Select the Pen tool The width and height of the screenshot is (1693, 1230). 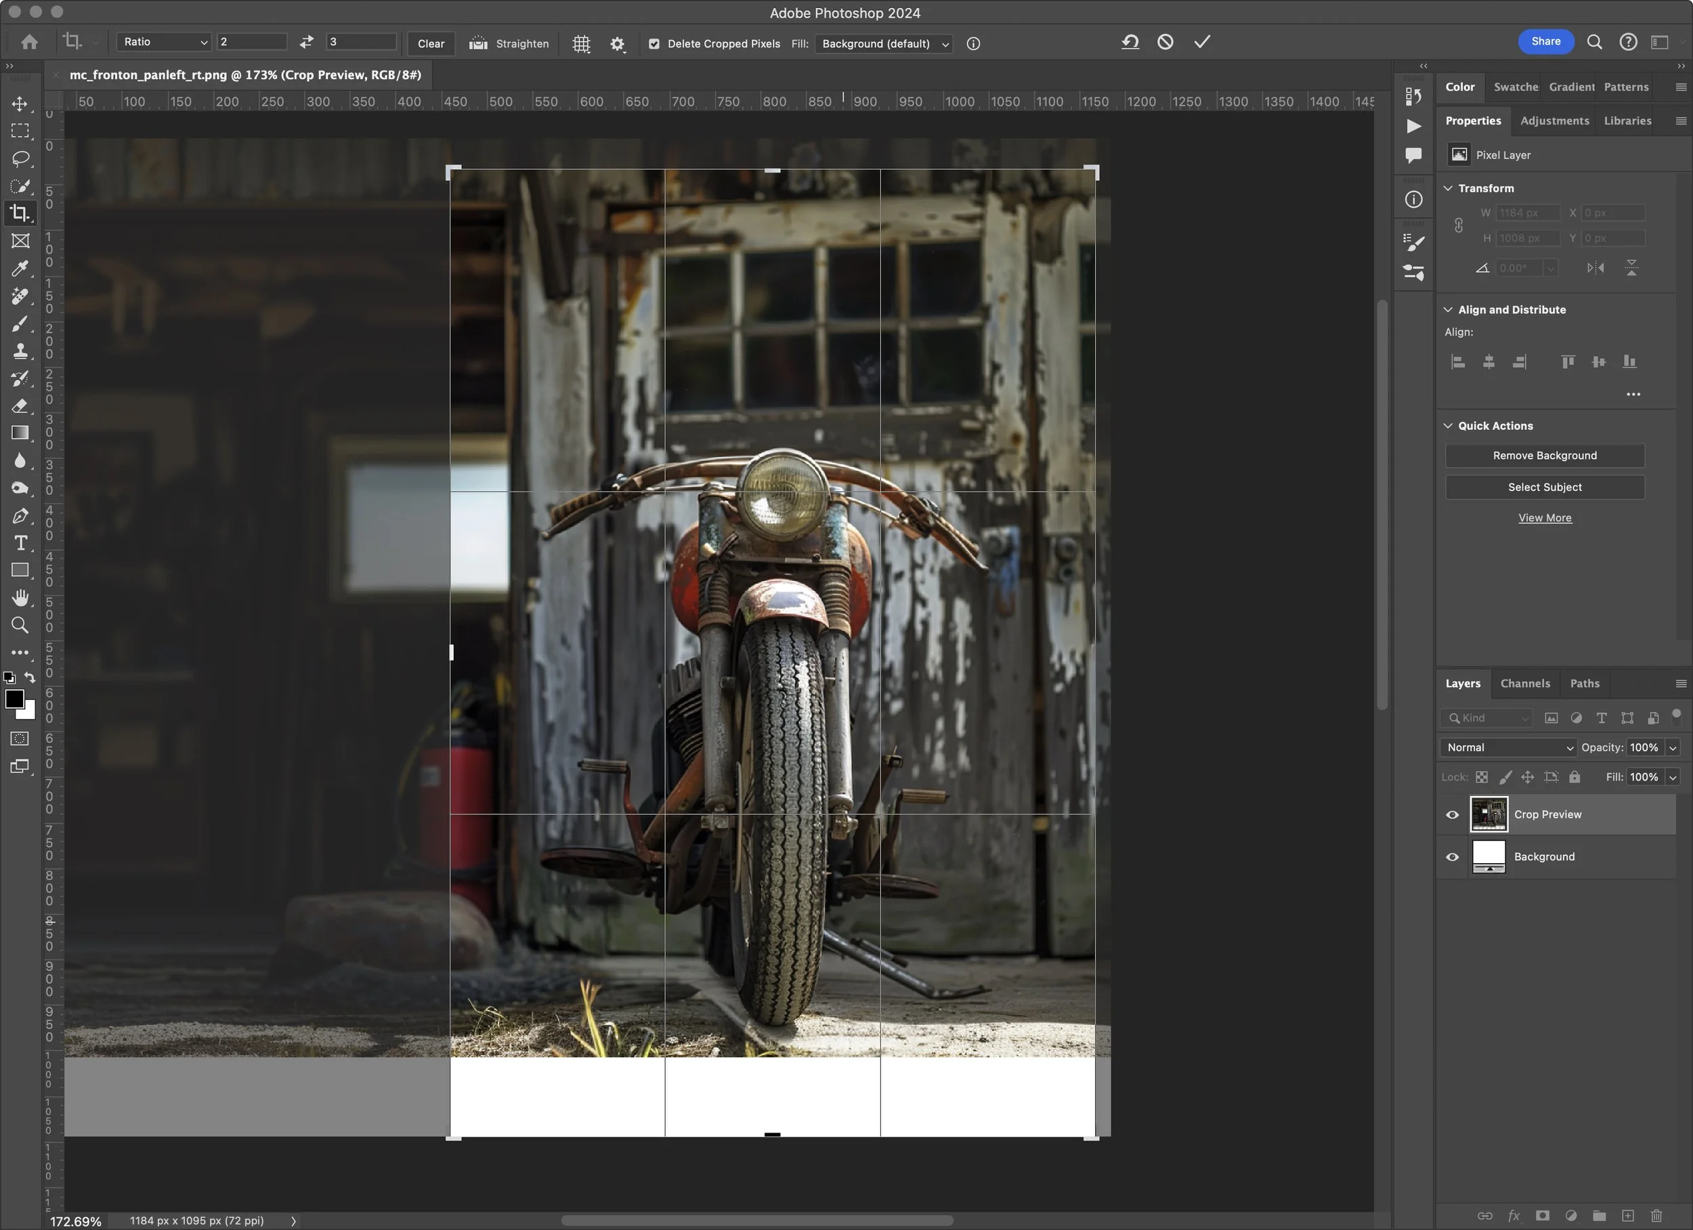click(x=20, y=516)
